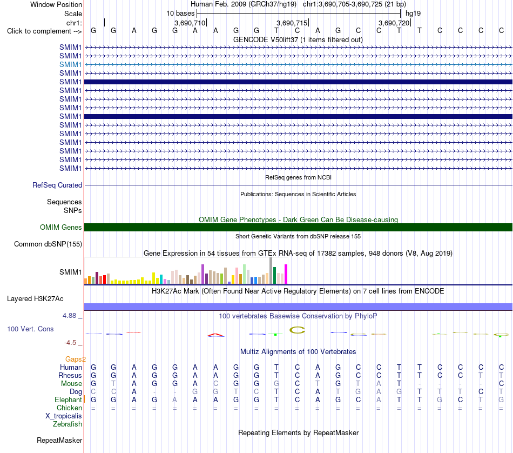Select the 3,690,715 coordinate label
The image size is (513, 453).
pos(292,23)
